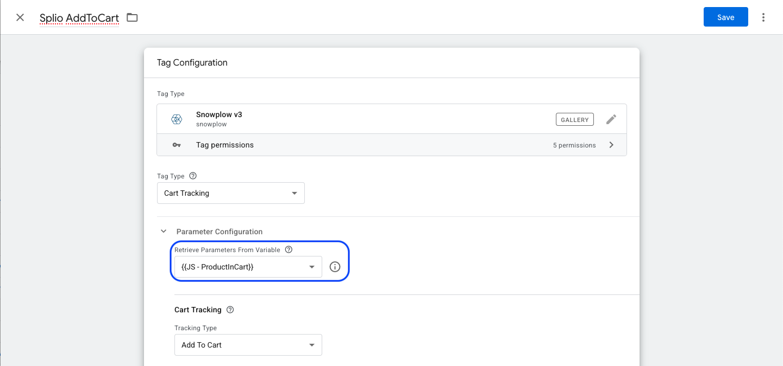Expand Tag permissions chevron arrow
783x366 pixels.
611,145
